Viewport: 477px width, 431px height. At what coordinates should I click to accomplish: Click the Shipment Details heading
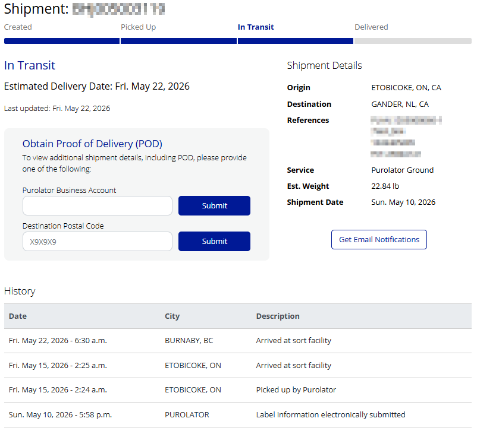click(x=324, y=66)
